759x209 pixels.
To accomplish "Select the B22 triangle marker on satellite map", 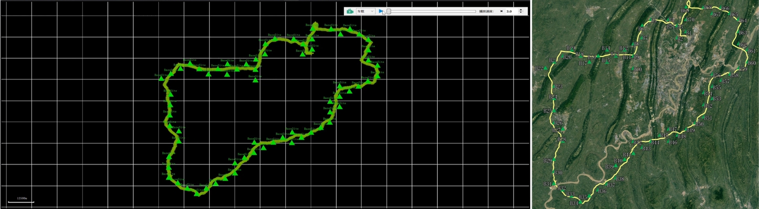I will pyautogui.click(x=546, y=68).
